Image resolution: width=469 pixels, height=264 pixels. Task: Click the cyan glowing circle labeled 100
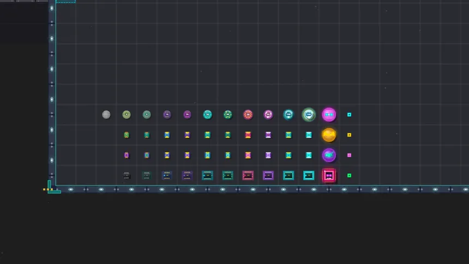(288, 115)
